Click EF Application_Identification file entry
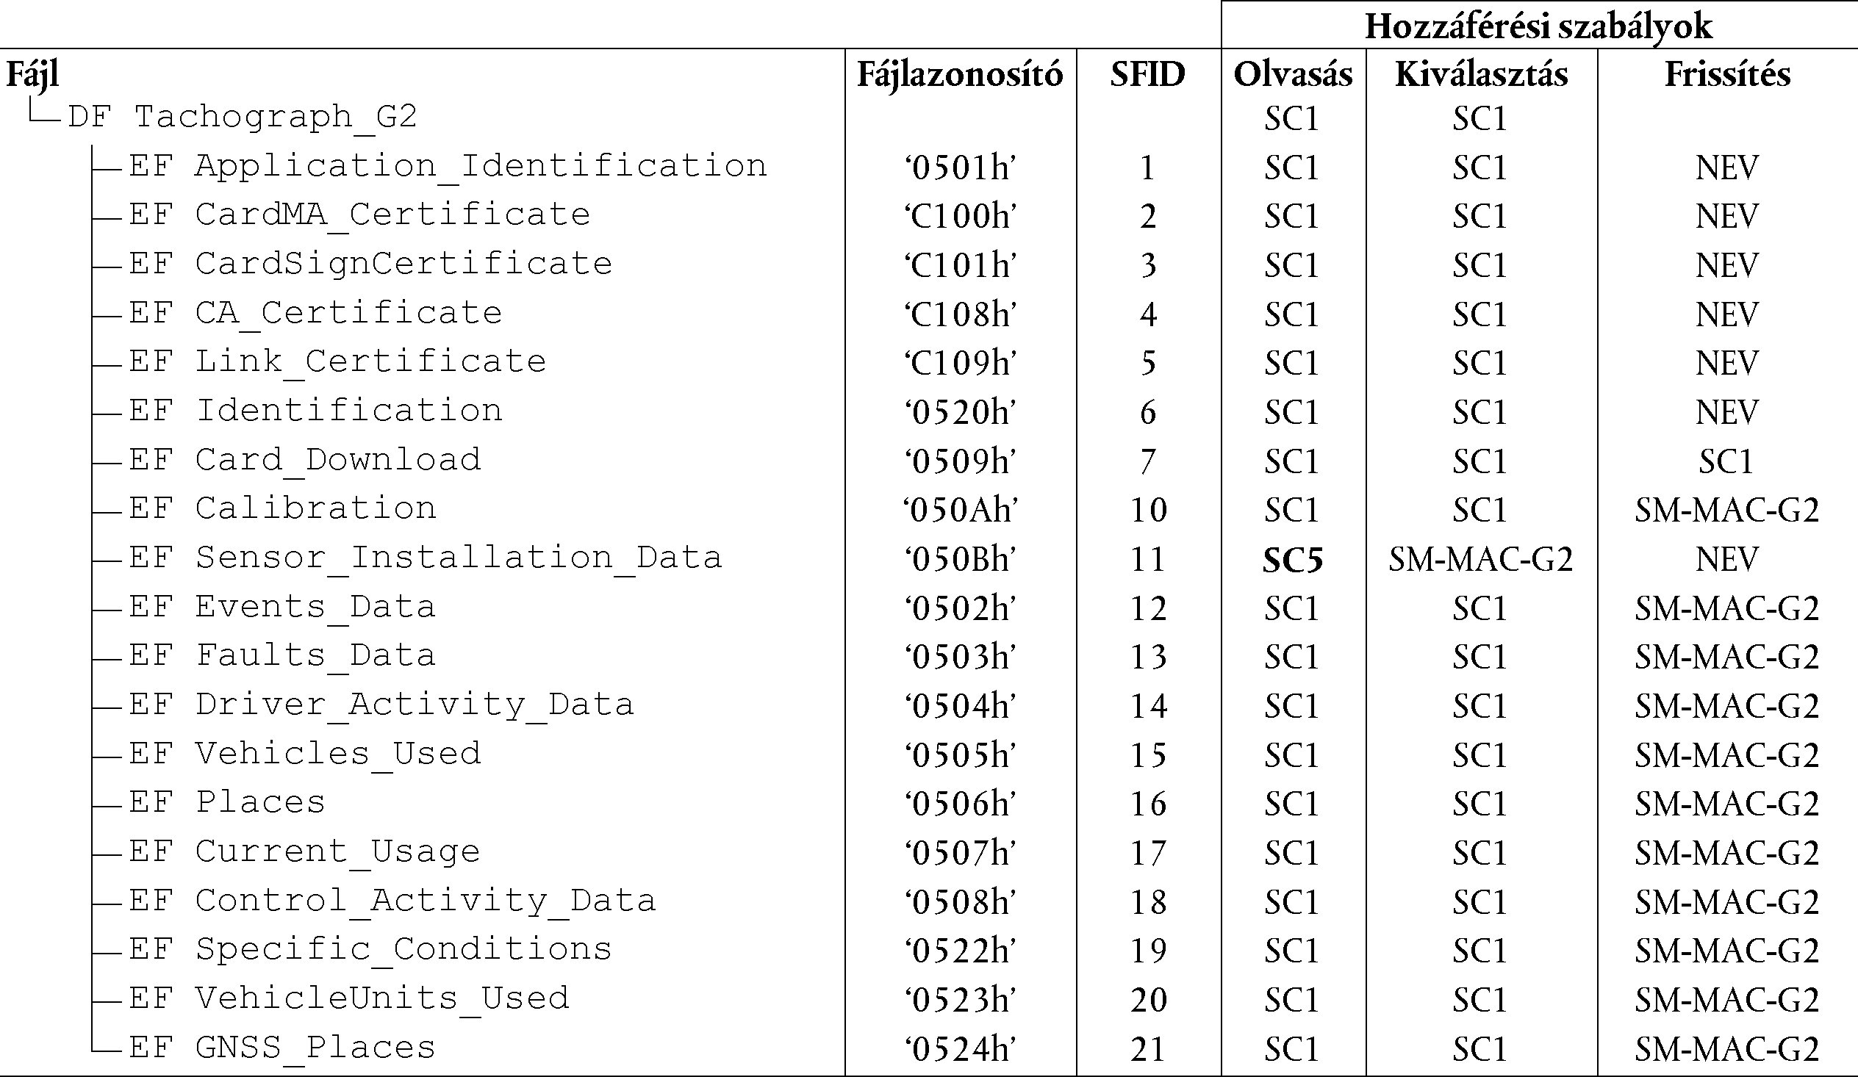This screenshot has width=1858, height=1077. click(448, 166)
